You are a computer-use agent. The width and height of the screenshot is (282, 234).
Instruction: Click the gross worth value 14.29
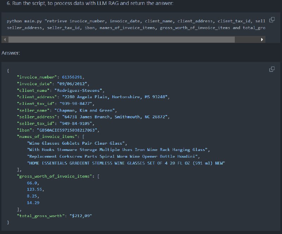pos(33,203)
